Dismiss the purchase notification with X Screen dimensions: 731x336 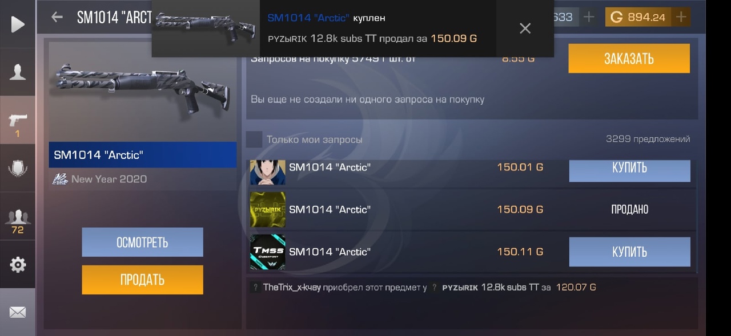coord(525,28)
